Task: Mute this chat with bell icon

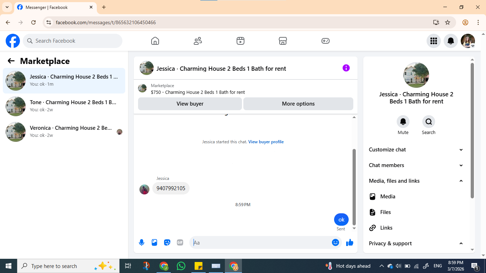Action: click(x=403, y=122)
